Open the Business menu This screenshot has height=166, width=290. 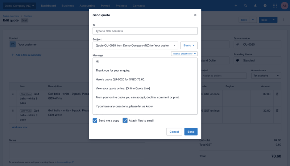point(68,6)
